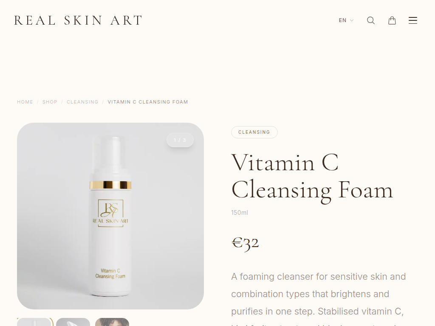Click the chevron arrow beside EN
The height and width of the screenshot is (326, 435).
tap(352, 20)
